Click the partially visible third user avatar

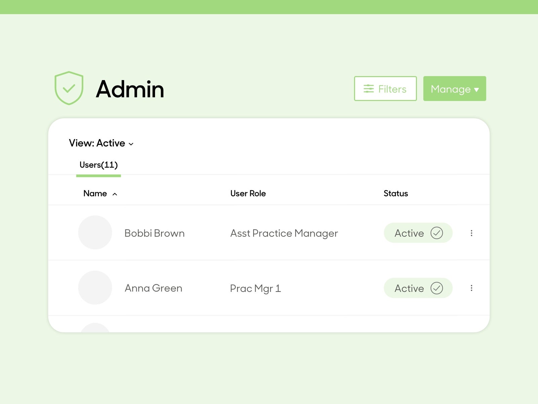(x=95, y=328)
